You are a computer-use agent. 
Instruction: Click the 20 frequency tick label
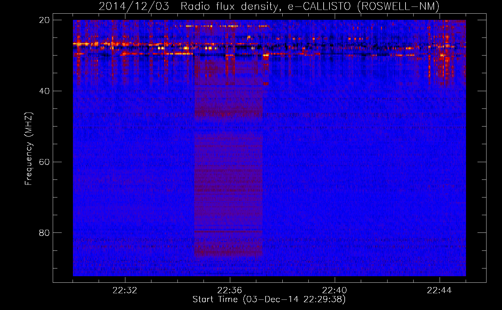(44, 20)
